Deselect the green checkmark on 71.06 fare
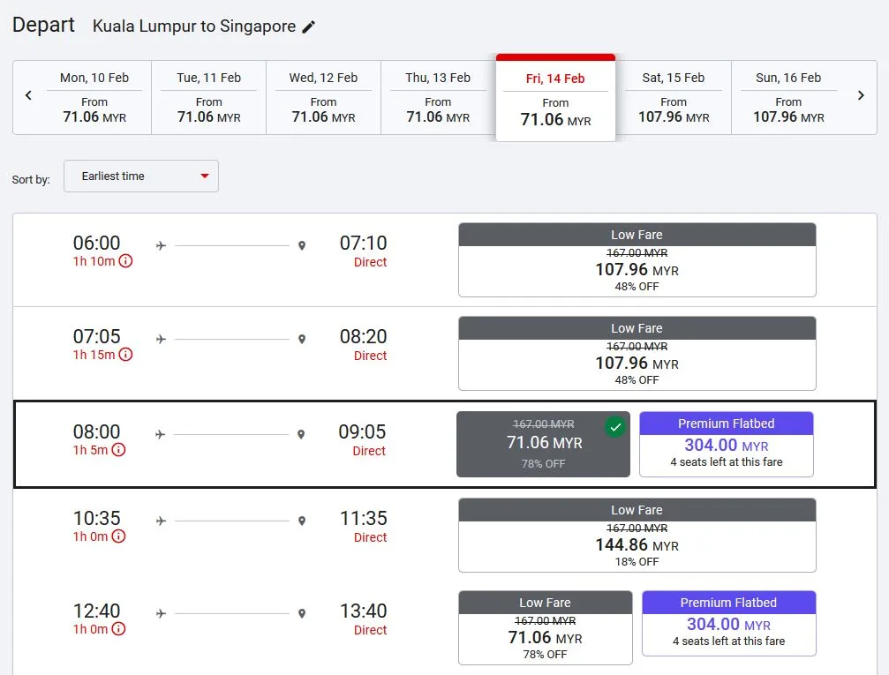This screenshot has height=675, width=889. click(x=615, y=427)
